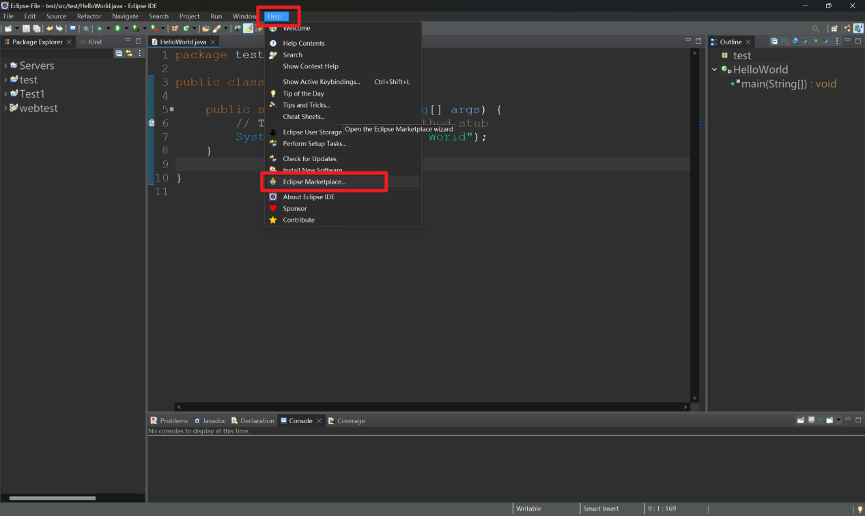This screenshot has width=865, height=516.
Task: Click the Smart Insert status field
Action: [601, 508]
